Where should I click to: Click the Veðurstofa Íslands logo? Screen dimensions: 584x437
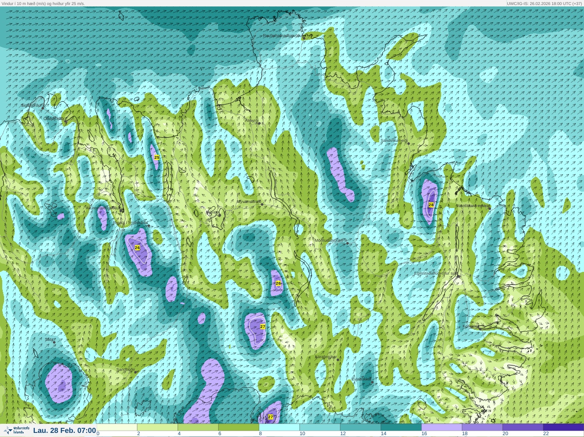[x=17, y=430]
